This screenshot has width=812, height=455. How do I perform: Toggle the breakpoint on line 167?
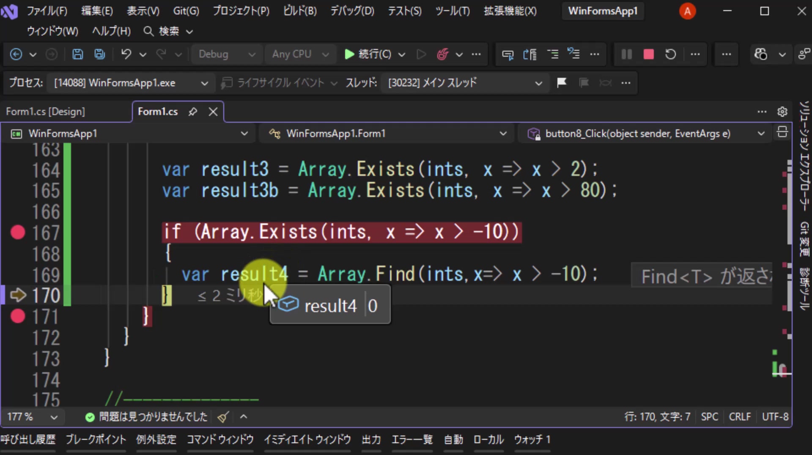click(x=18, y=232)
